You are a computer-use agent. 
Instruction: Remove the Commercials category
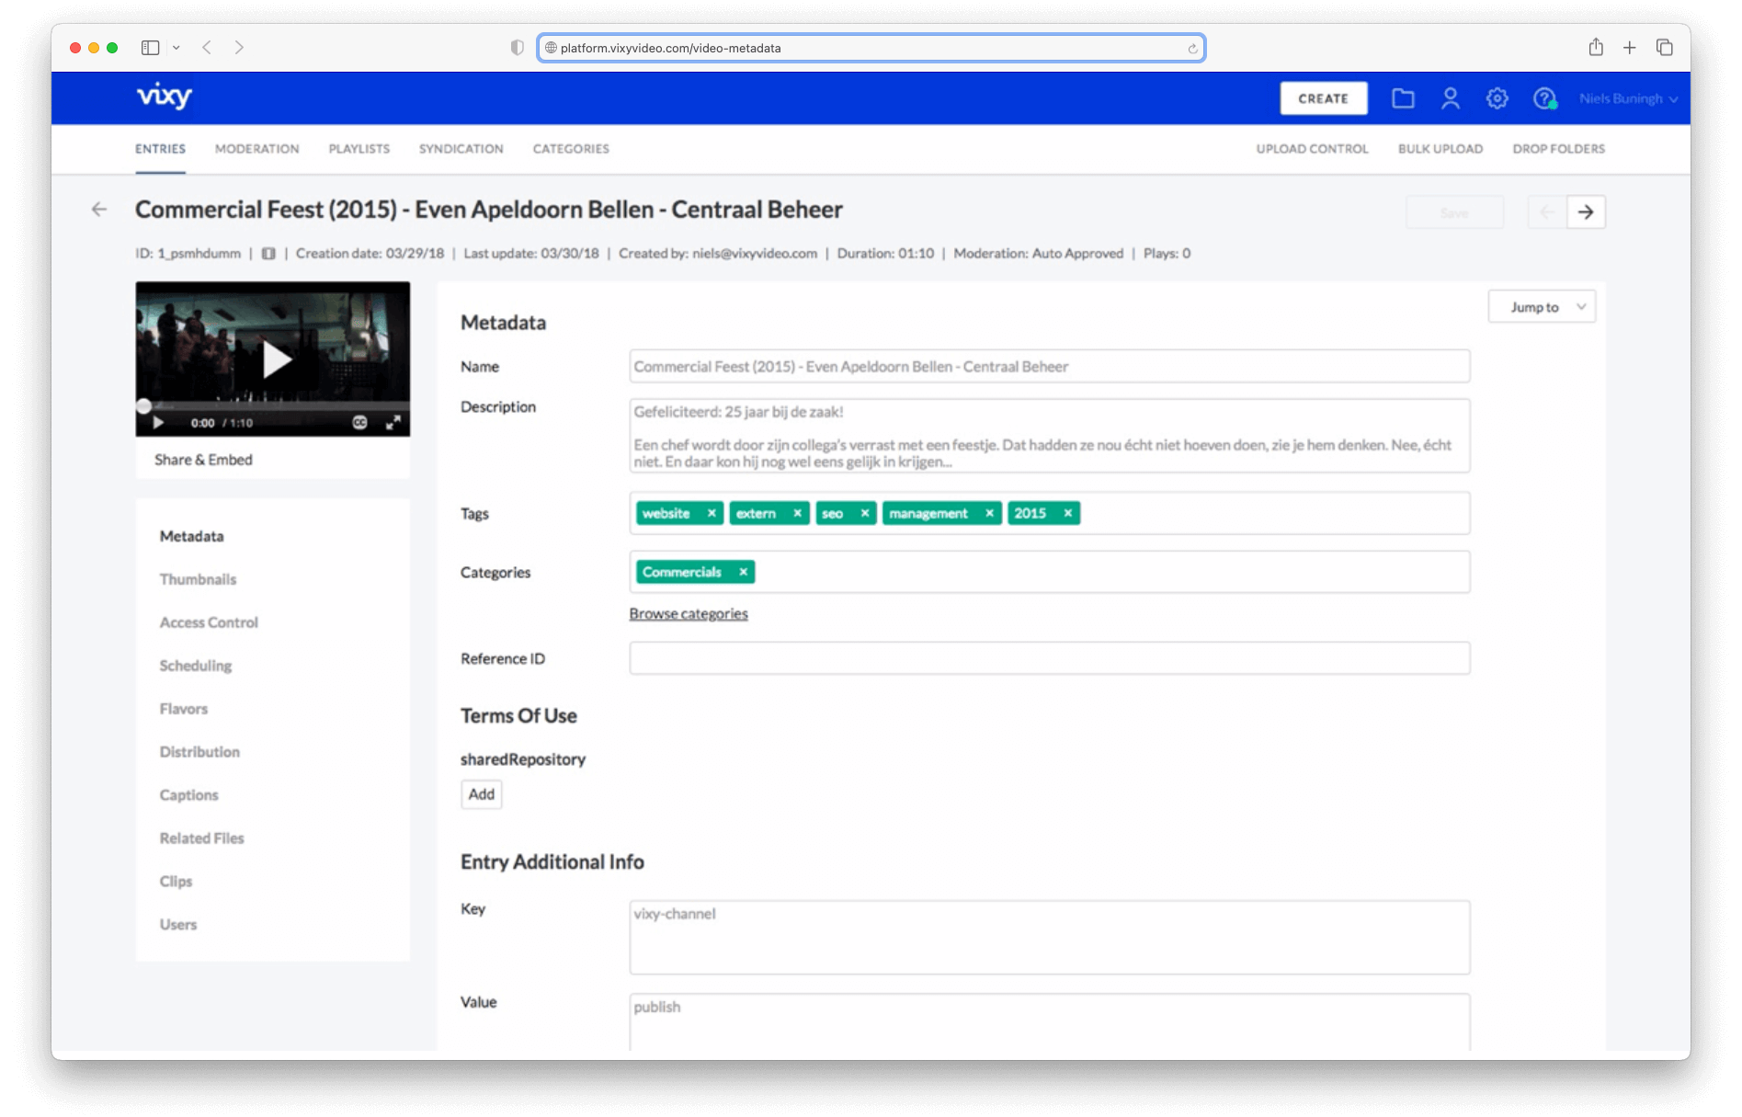743,572
